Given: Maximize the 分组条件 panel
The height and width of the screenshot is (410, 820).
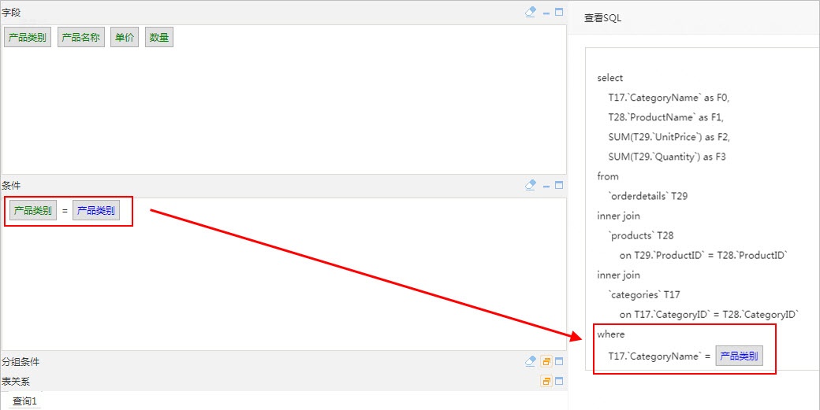Looking at the screenshot, I should click(559, 361).
